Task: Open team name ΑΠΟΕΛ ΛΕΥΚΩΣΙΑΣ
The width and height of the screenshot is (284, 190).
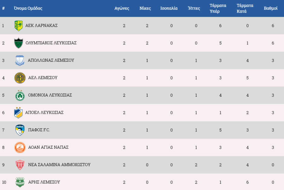Action: (x=44, y=112)
